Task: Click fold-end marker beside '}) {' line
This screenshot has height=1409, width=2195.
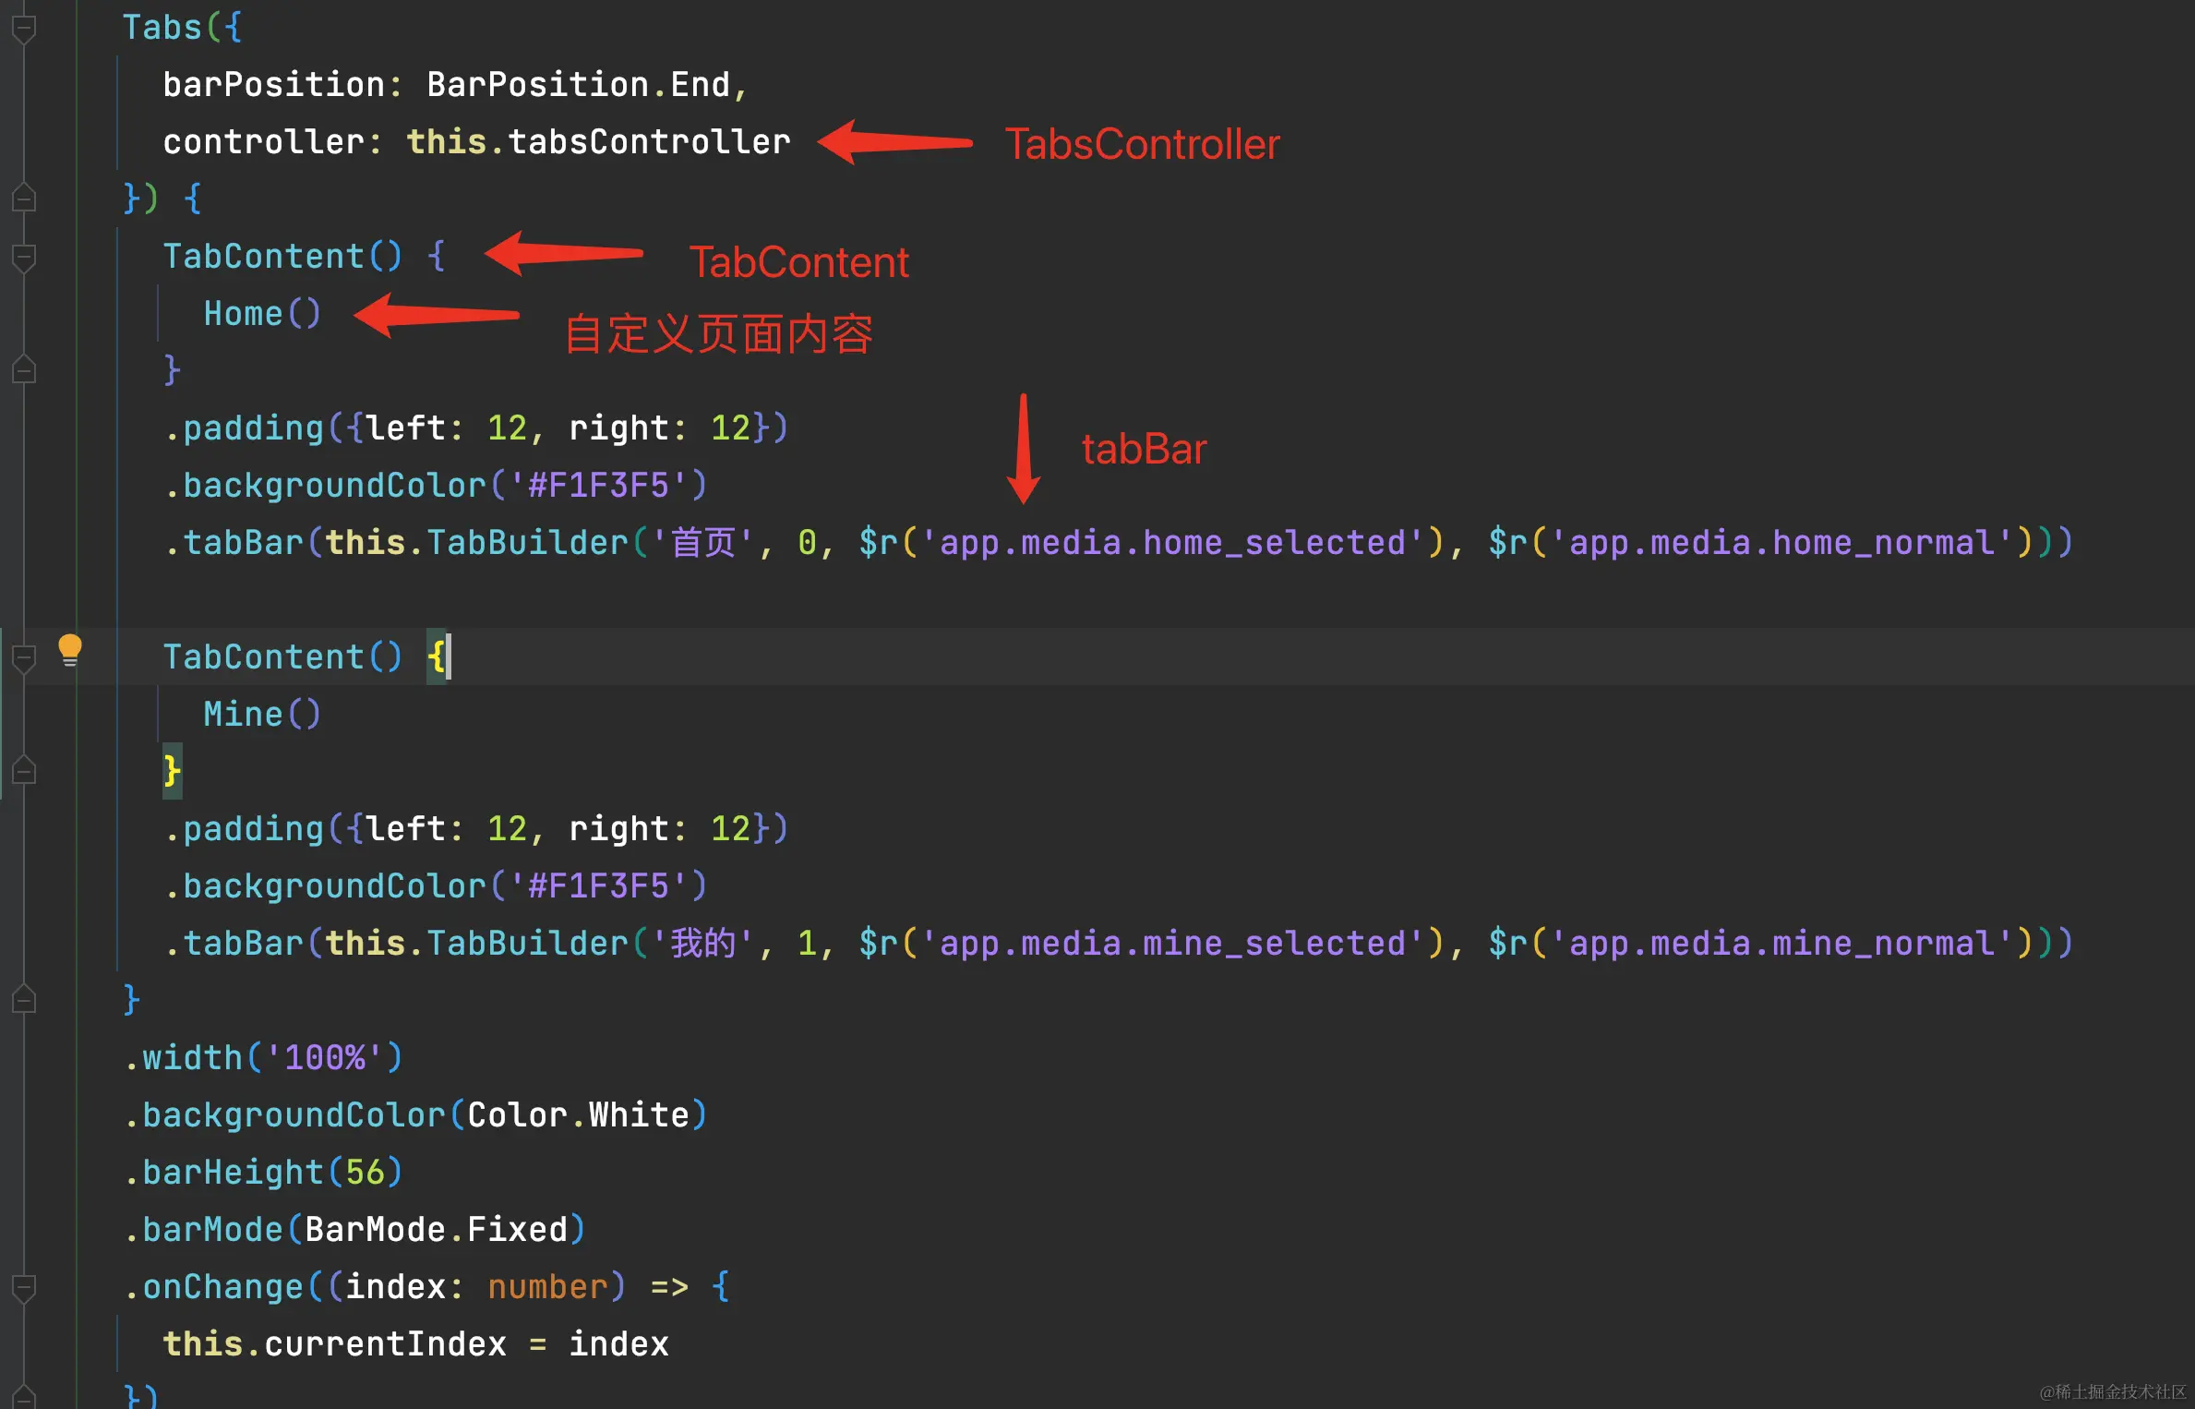Action: (x=24, y=199)
